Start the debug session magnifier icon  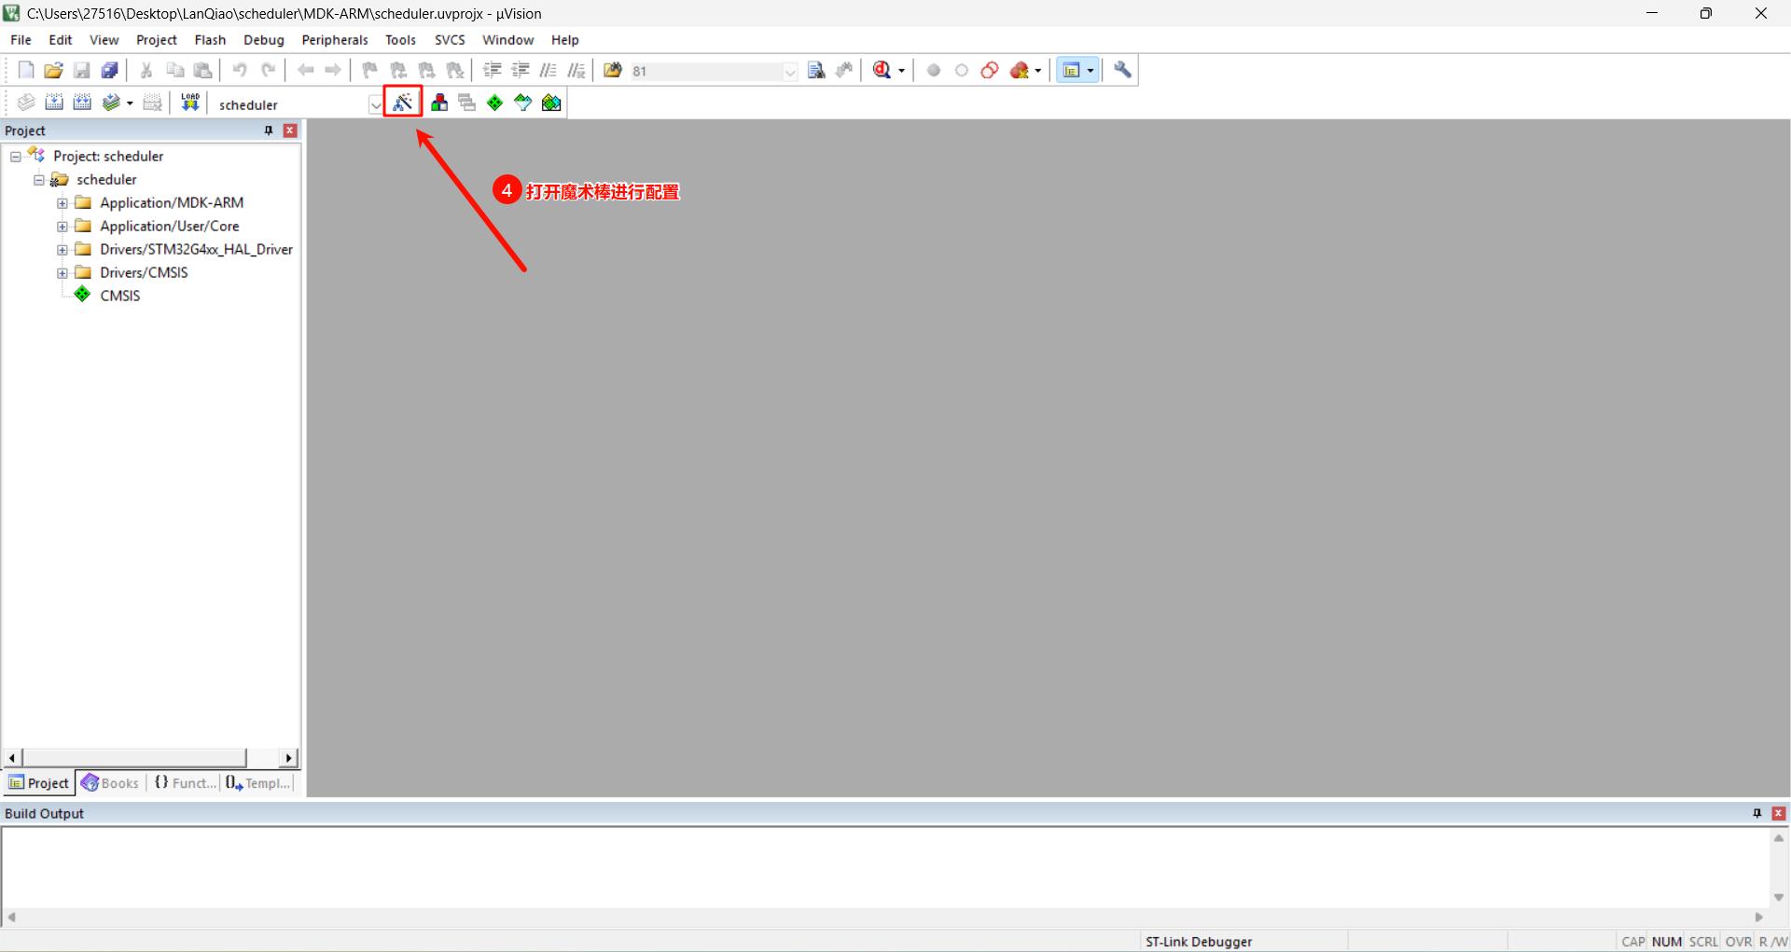pos(882,70)
